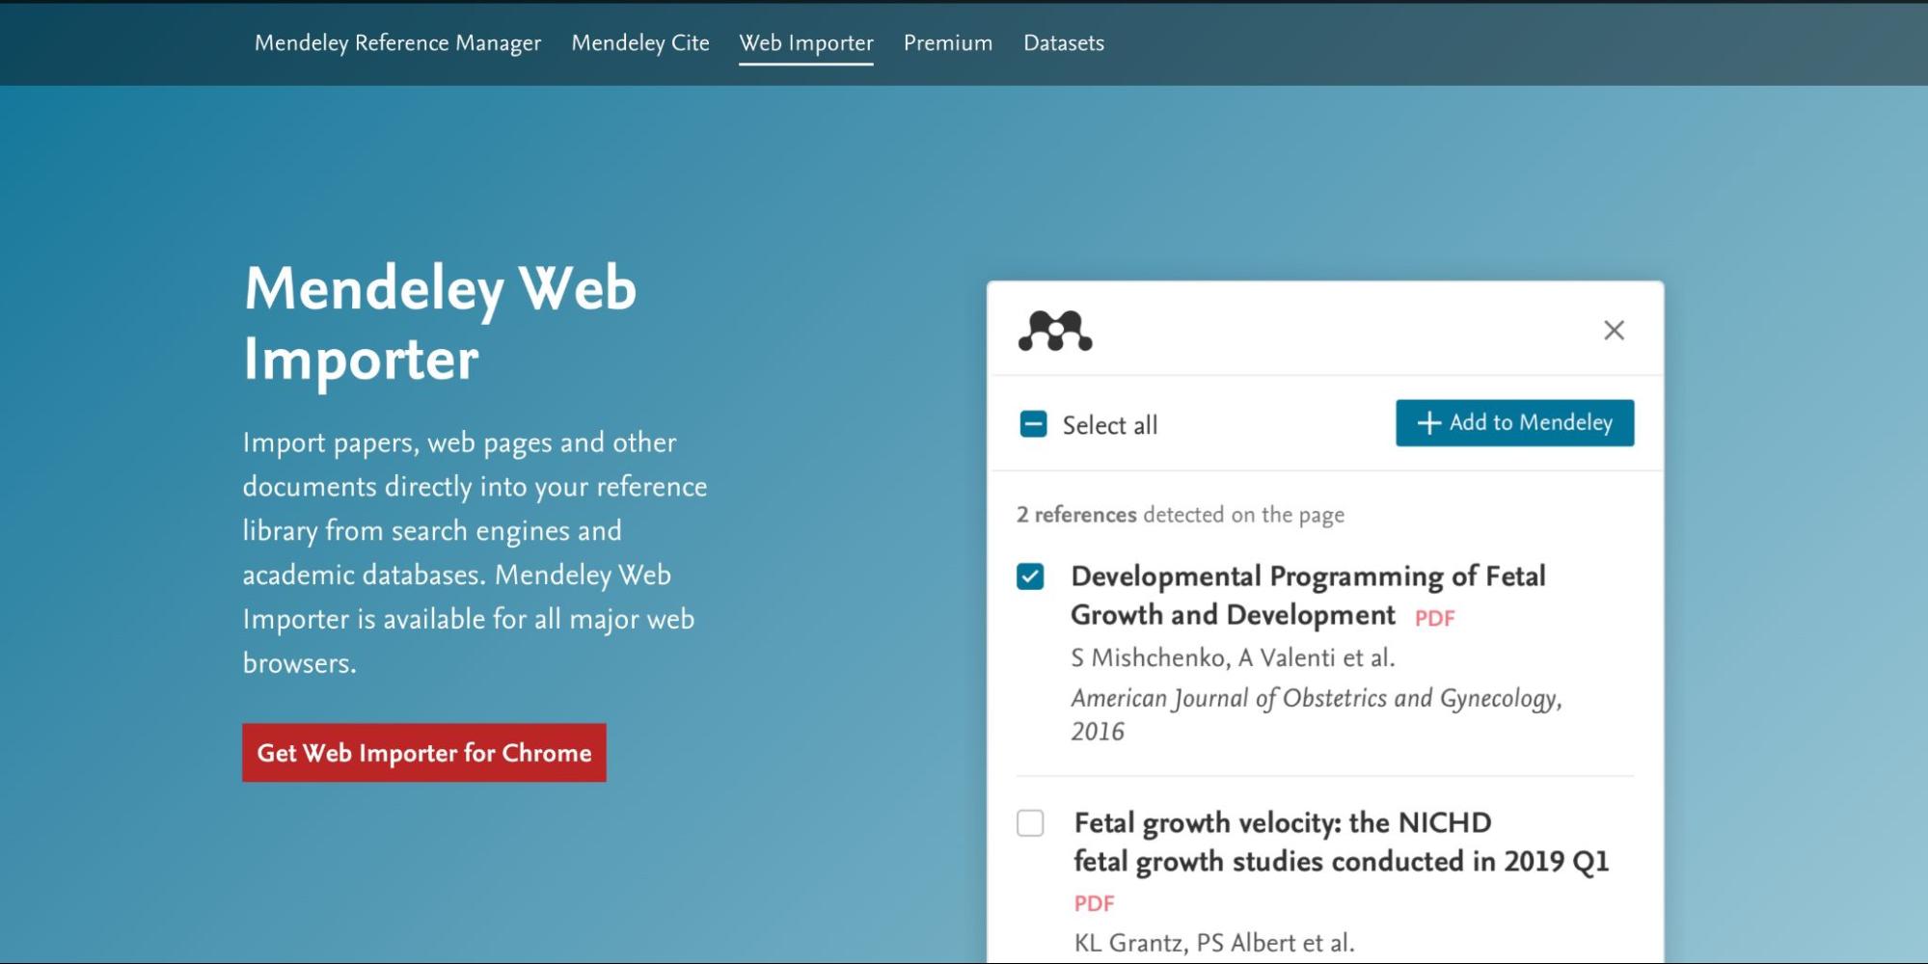
Task: Check the Fetal growth velocity reference checkbox
Action: pyautogui.click(x=1030, y=823)
